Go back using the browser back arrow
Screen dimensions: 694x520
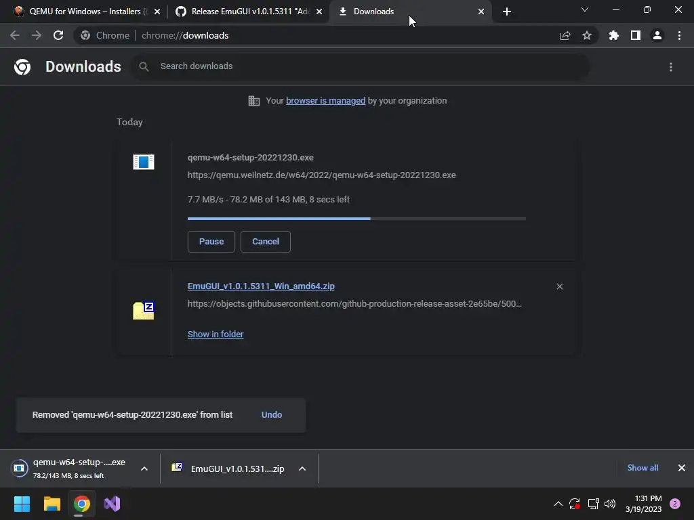15,35
